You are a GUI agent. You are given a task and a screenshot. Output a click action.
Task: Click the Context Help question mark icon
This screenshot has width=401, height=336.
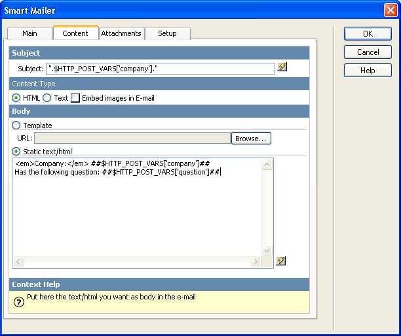(18, 302)
